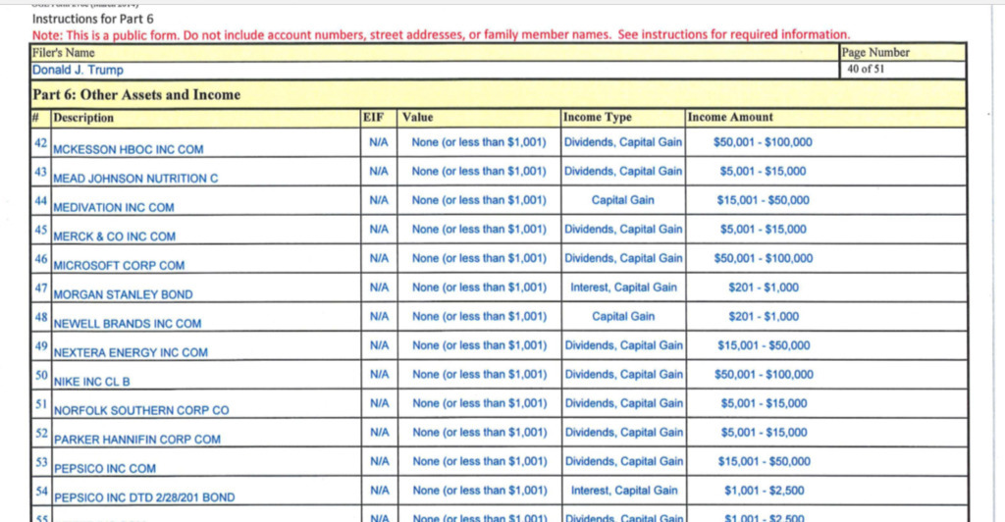Select the PEPSICO INC DTD 2/28/201 BOND entry
Screen dimensions: 1005x522
click(x=144, y=497)
